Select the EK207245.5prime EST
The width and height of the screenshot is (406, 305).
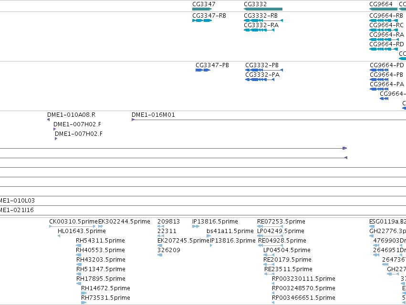(x=160, y=245)
